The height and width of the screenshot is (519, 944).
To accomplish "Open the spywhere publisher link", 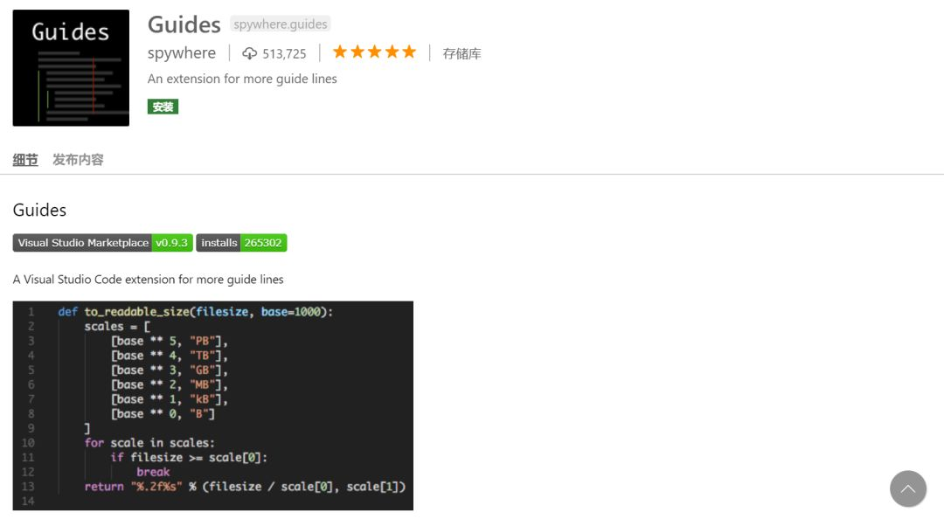I will [x=182, y=53].
